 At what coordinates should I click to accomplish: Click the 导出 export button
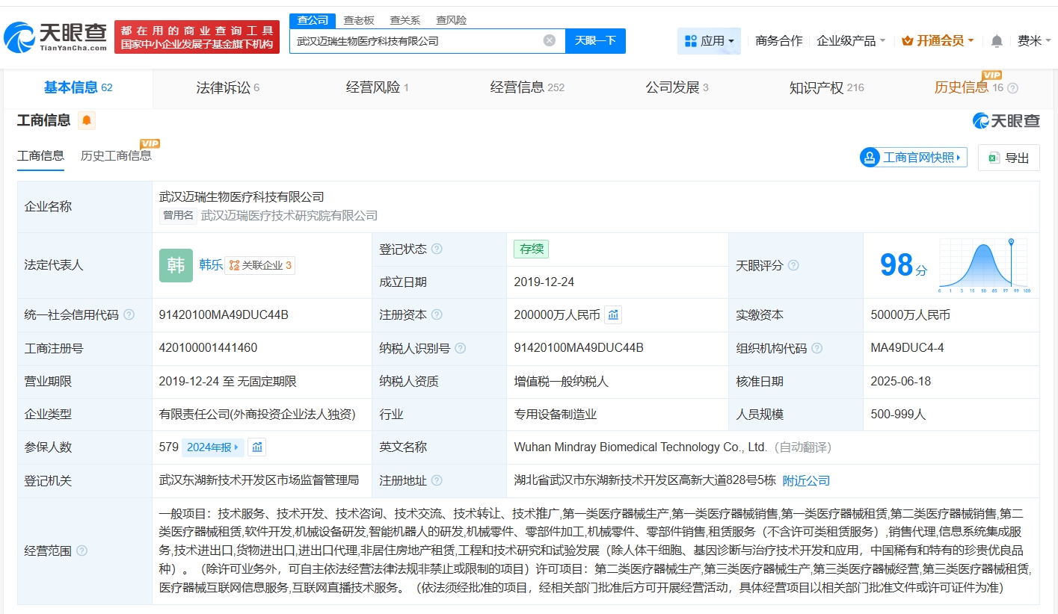coord(1009,158)
